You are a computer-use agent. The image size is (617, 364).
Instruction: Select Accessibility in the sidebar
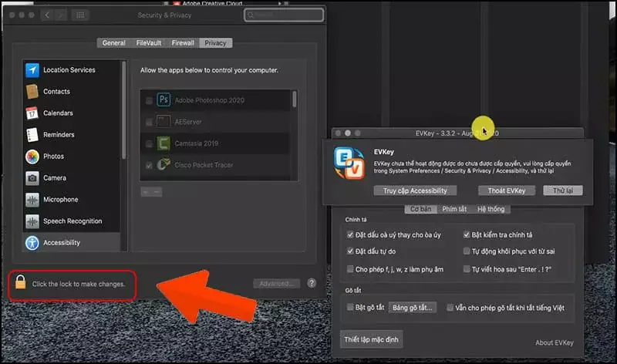click(61, 243)
